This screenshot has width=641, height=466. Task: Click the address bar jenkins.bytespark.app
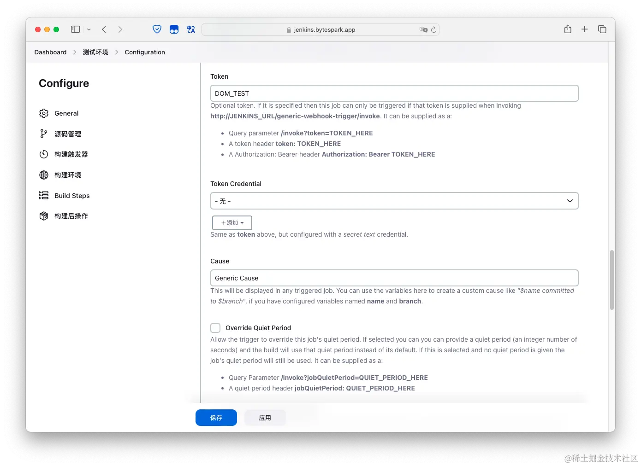point(320,29)
